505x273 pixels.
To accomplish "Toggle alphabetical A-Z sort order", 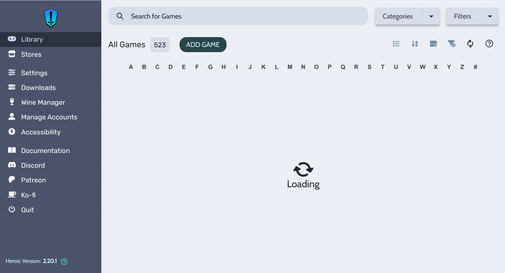I will 415,44.
